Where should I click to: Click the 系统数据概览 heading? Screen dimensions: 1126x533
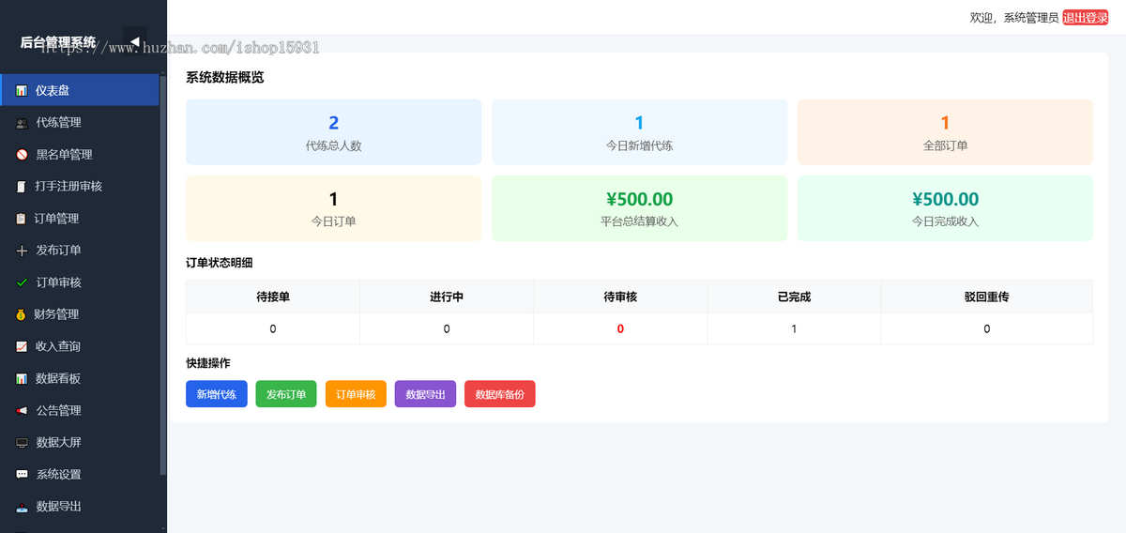coord(225,78)
